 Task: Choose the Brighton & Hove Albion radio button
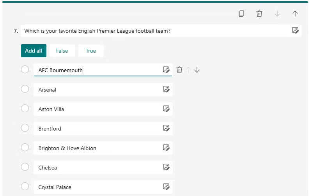pyautogui.click(x=25, y=148)
